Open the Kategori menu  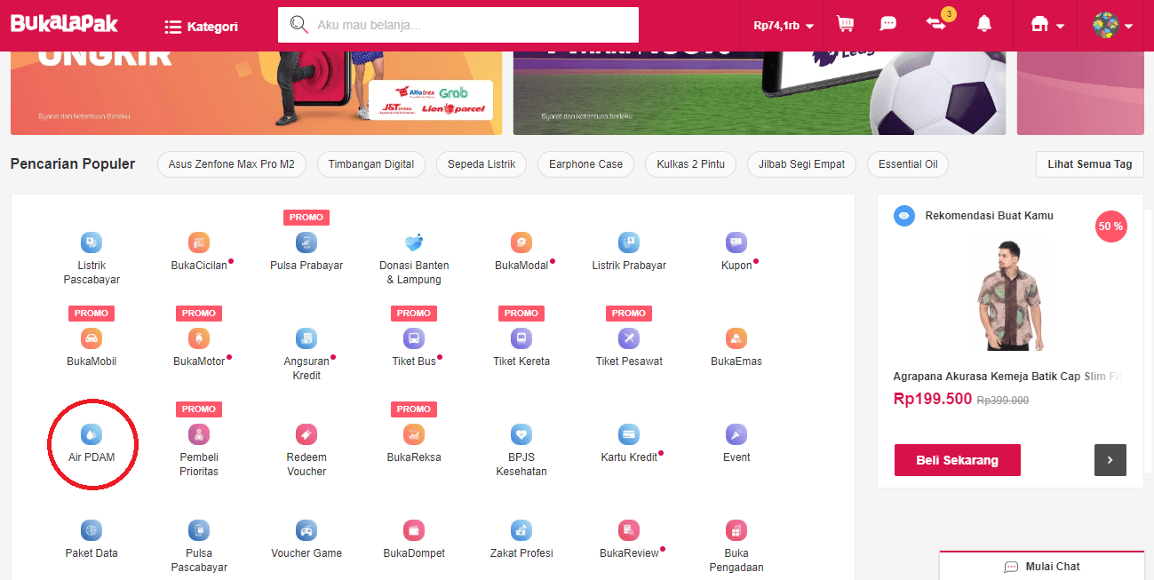[x=202, y=27]
